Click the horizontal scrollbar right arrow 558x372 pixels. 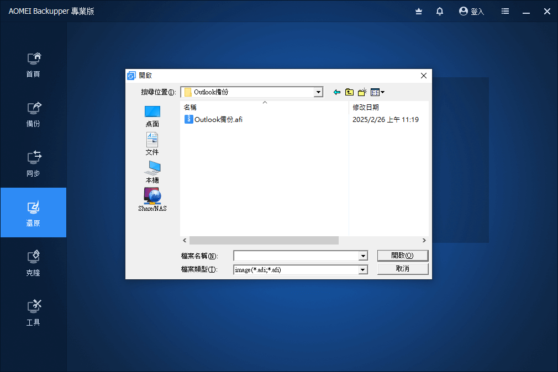(424, 241)
